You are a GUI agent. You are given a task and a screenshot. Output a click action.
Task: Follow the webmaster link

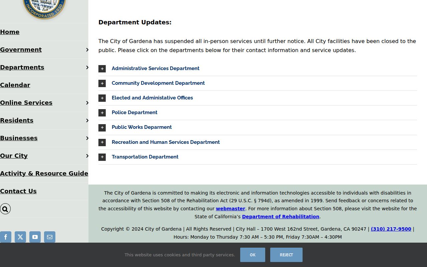pyautogui.click(x=231, y=209)
